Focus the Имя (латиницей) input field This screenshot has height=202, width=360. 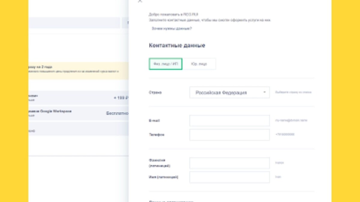229,177
